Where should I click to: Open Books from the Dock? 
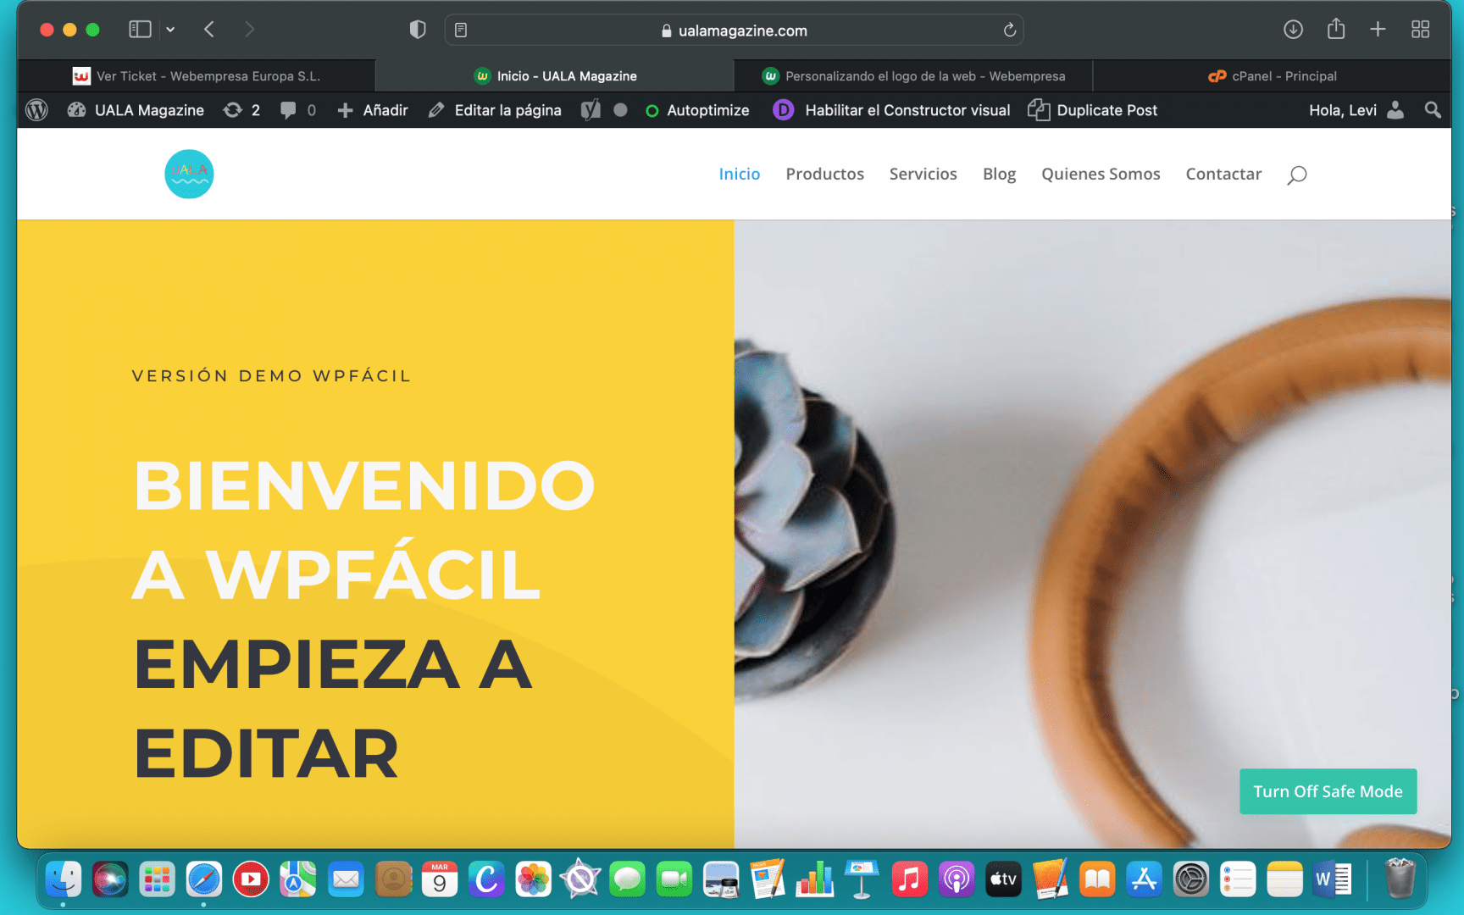coord(1097,879)
